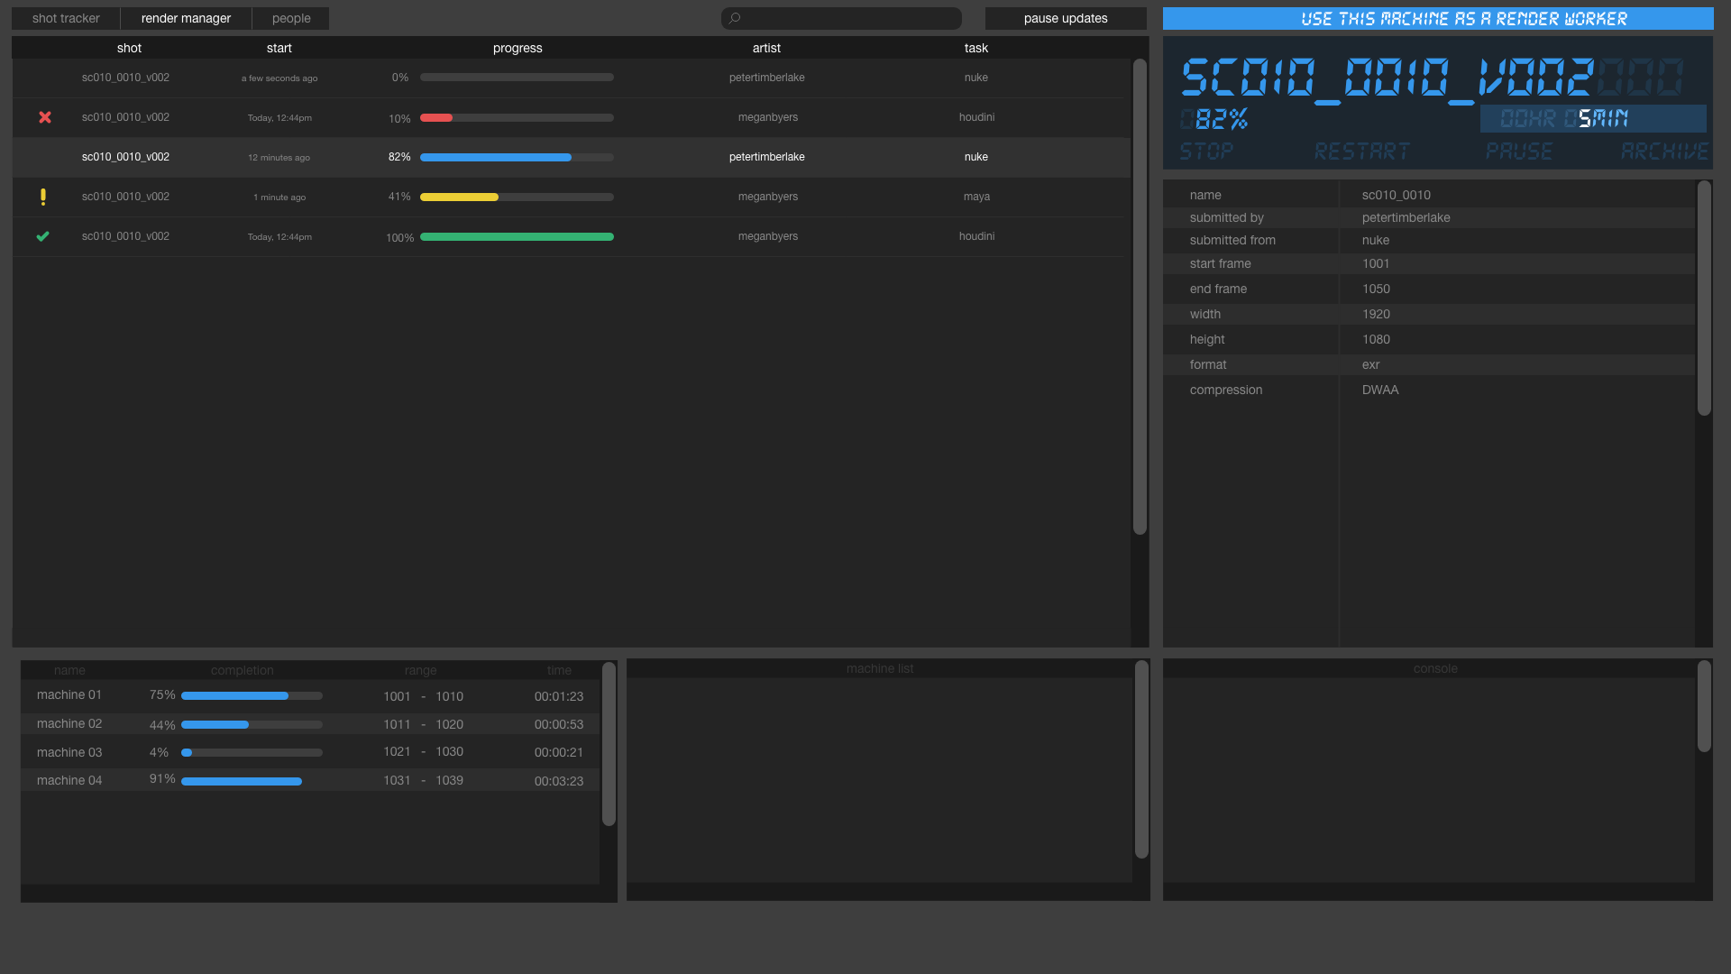Sort jobs by artist column header

[x=766, y=48]
